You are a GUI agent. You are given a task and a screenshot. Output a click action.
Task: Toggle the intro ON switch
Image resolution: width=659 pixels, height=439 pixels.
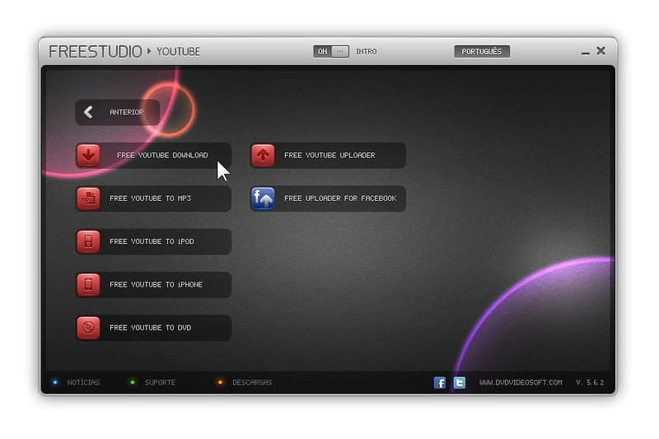[331, 52]
